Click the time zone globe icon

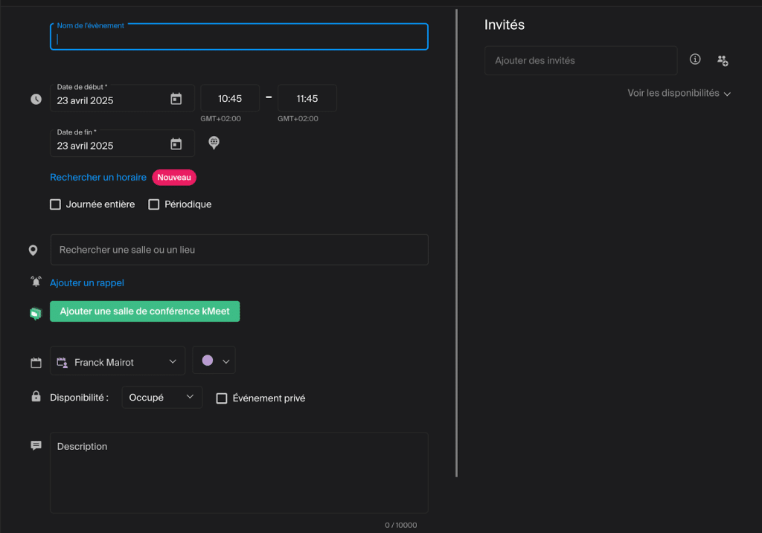tap(214, 143)
